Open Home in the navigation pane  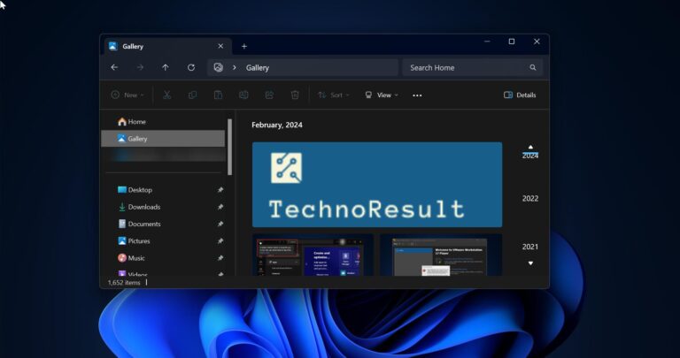(x=163, y=122)
